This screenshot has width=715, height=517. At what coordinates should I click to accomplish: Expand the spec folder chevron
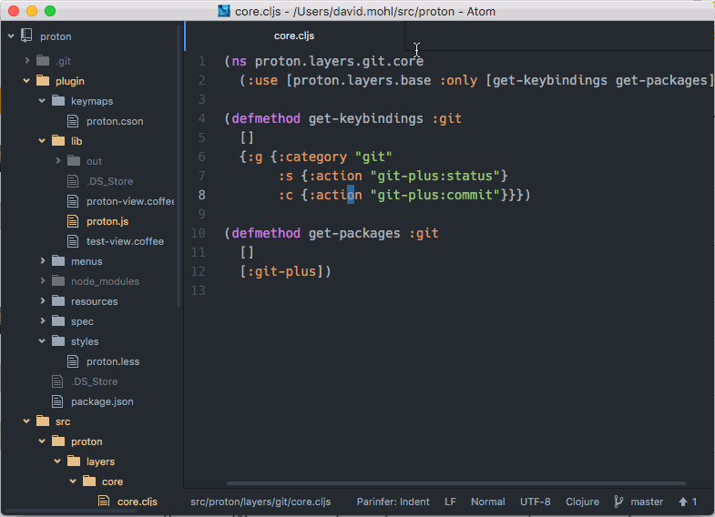pyautogui.click(x=43, y=320)
